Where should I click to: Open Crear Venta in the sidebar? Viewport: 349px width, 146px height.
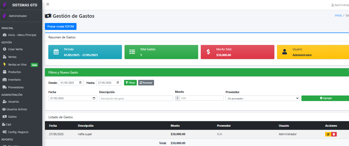(15, 49)
